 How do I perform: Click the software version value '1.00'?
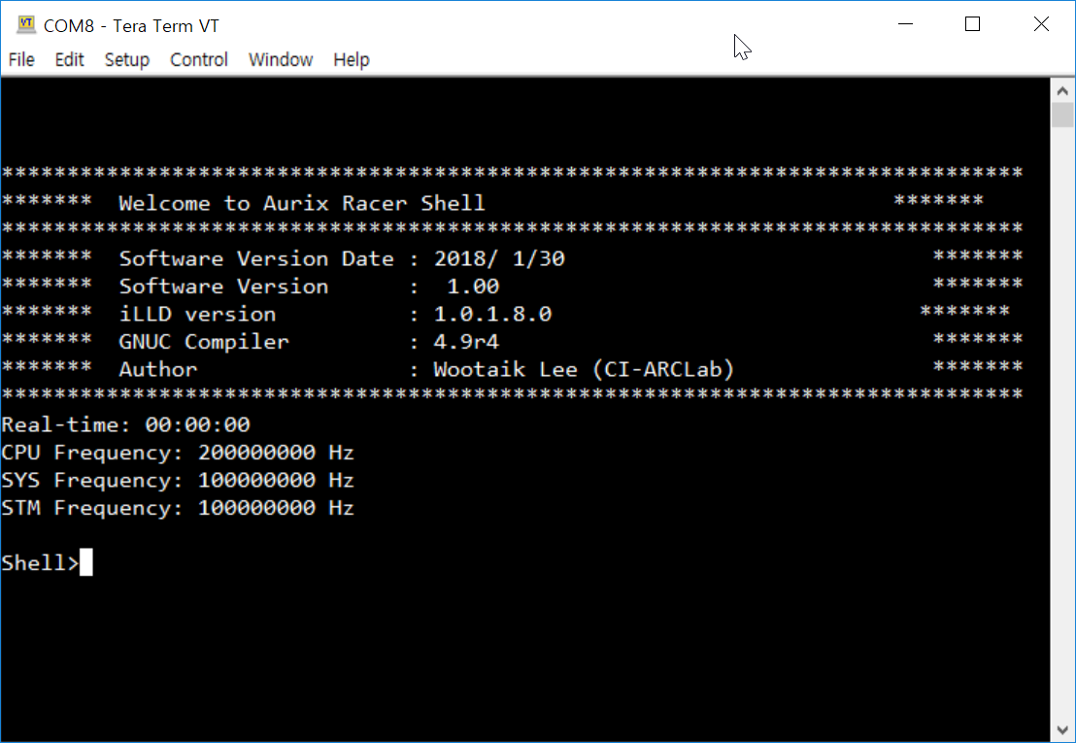(x=473, y=287)
